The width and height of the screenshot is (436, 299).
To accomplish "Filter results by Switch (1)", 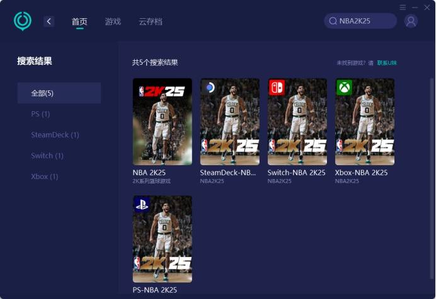I will (47, 155).
